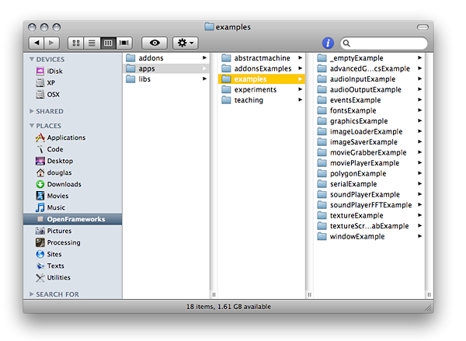466x341 pixels.
Task: Click the Forward navigation arrow
Action: 51,43
